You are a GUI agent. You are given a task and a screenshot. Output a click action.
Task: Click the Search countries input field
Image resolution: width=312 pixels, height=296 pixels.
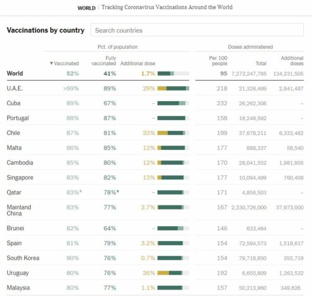click(x=197, y=30)
